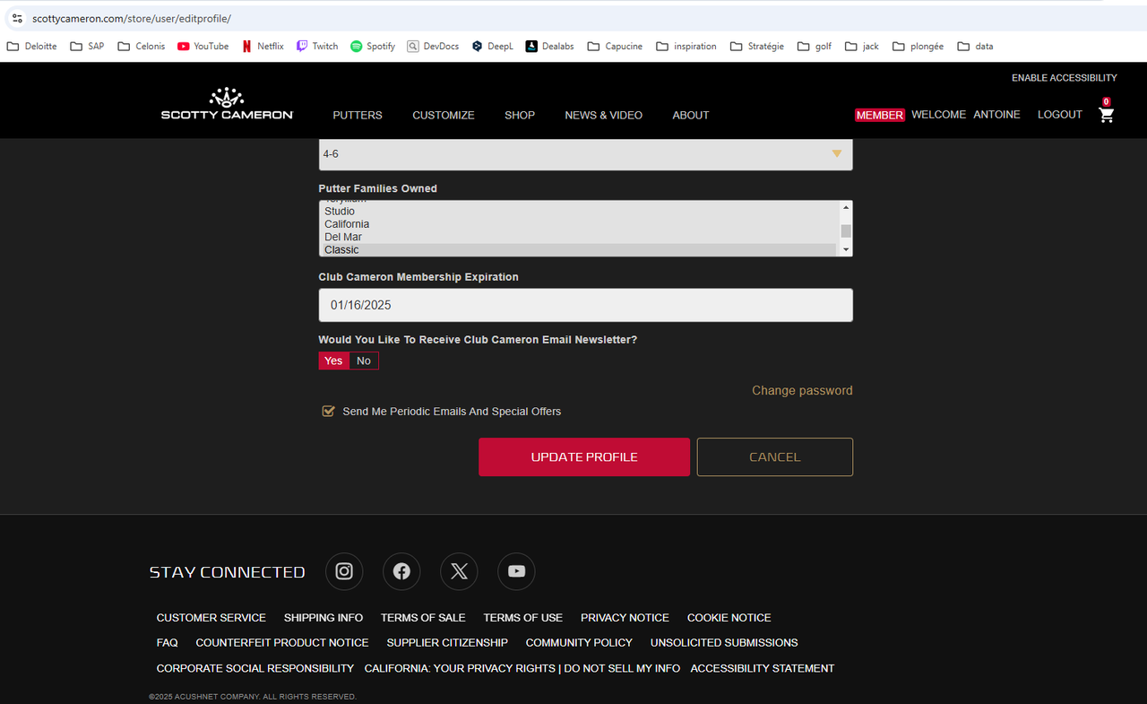Select Classic in Putter Families list
Viewport: 1147px width, 704px height.
pos(580,249)
